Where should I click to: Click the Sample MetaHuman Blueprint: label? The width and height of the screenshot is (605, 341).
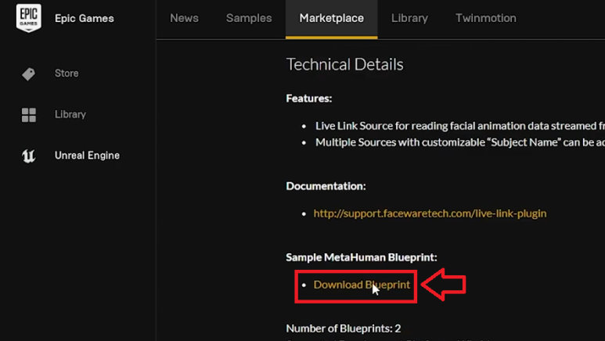[x=361, y=257]
